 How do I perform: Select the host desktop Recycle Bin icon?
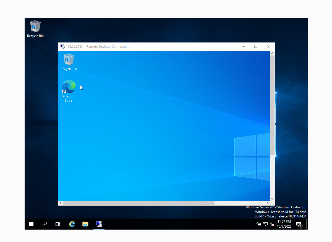coord(35,29)
